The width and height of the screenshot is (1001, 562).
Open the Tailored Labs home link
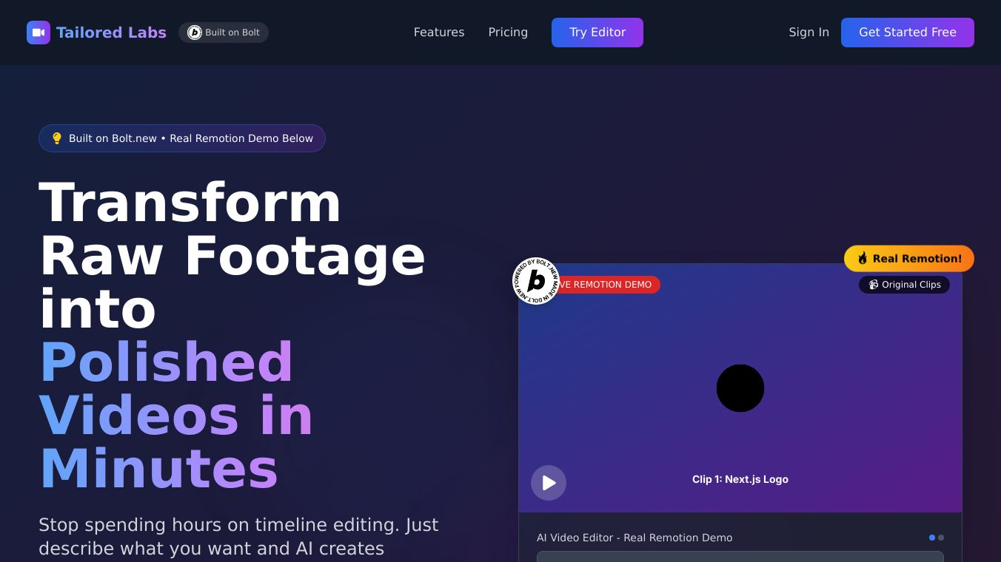[x=111, y=33]
